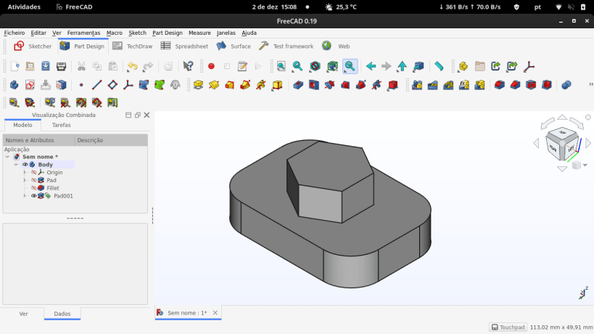Create a datum line

pyautogui.click(x=96, y=84)
